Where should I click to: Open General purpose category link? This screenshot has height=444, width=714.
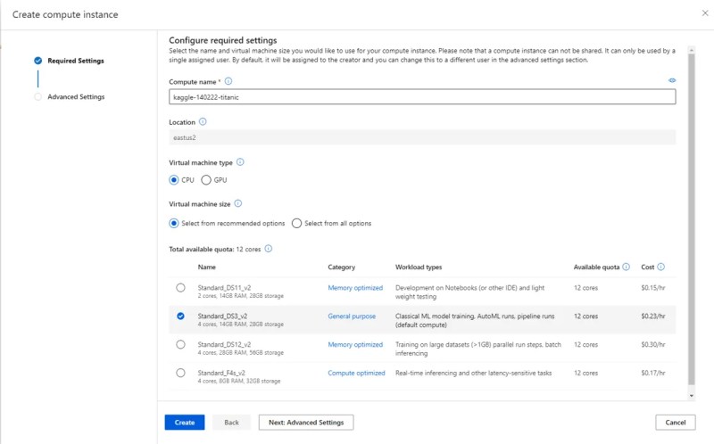(x=352, y=317)
